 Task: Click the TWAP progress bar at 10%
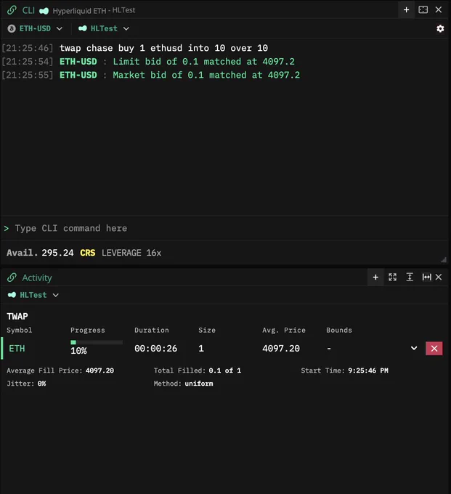point(97,342)
